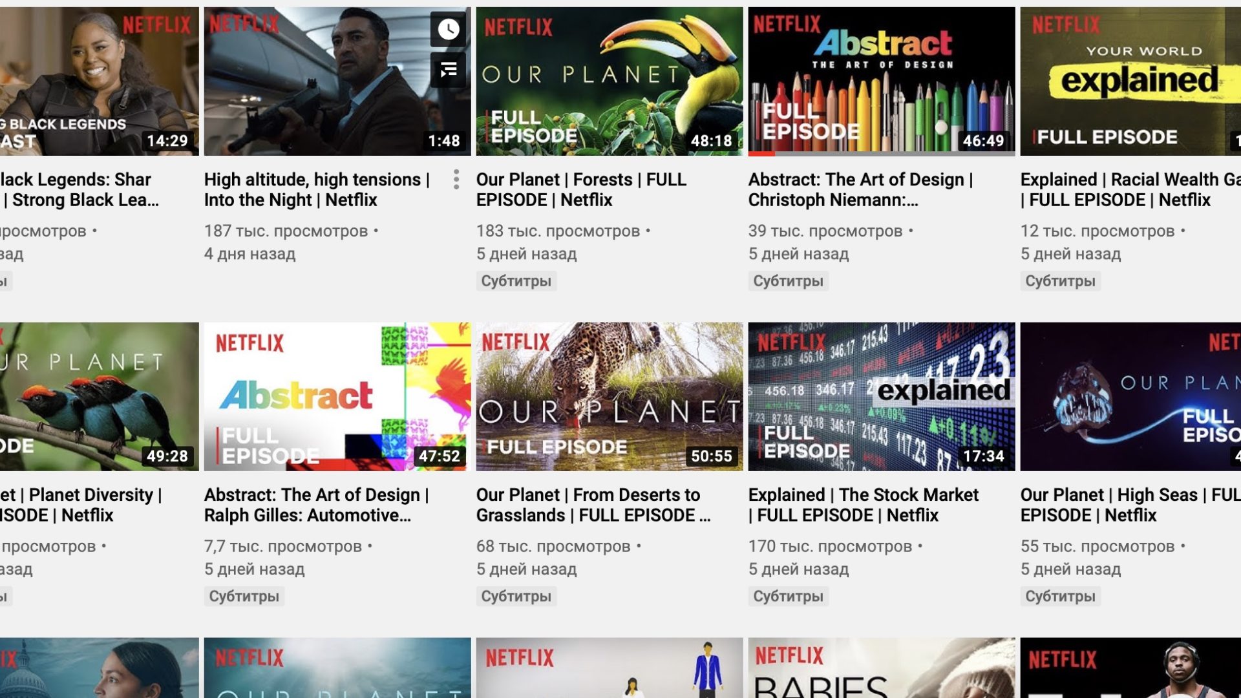Click Субтитры badge under Our Planet Forests
The height and width of the screenshot is (698, 1241).
click(516, 281)
